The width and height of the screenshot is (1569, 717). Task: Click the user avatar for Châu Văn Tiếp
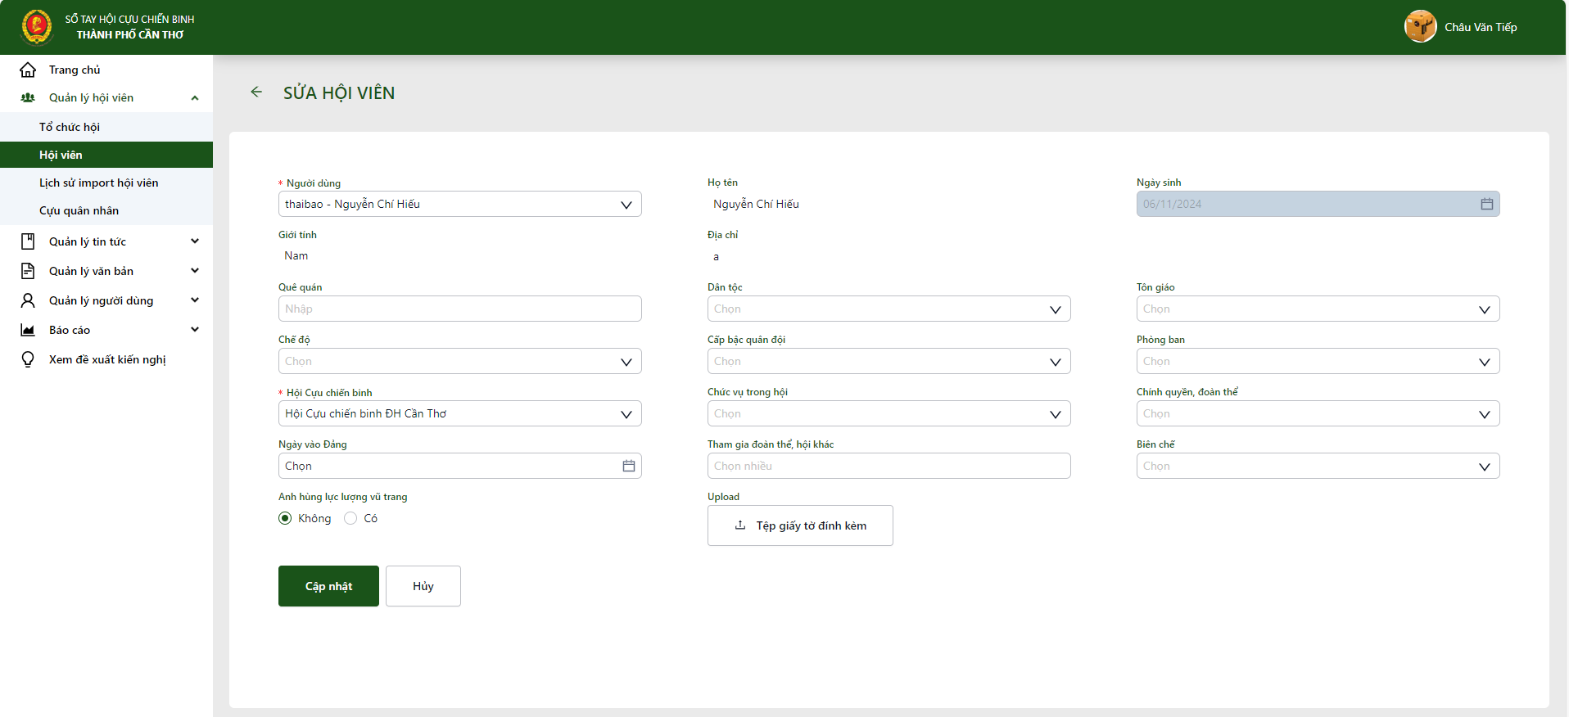click(x=1420, y=26)
